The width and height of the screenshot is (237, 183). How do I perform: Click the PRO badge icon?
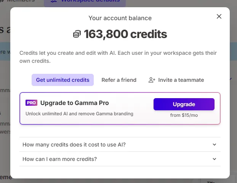point(31,103)
